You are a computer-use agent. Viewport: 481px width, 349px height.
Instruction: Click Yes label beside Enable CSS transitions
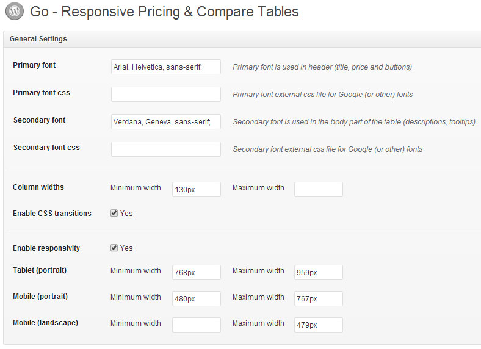[126, 214]
